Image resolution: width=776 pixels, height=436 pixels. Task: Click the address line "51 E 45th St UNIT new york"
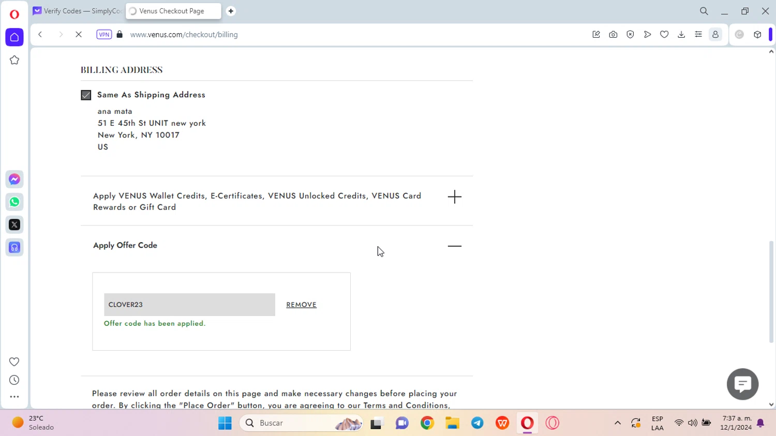pos(152,123)
